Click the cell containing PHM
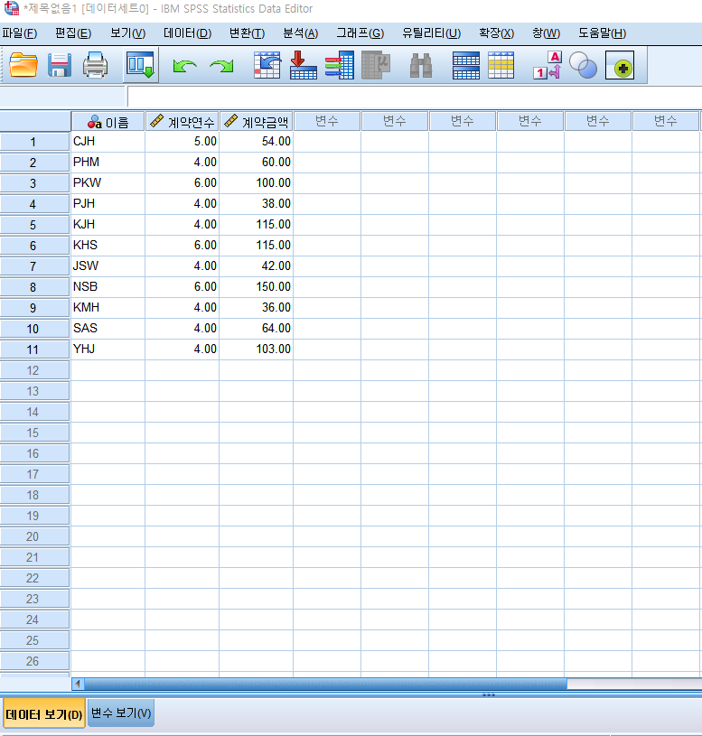The image size is (702, 736). coord(108,162)
